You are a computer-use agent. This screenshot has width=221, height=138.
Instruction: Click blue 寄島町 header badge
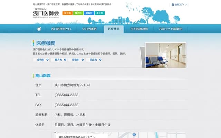[x=89, y=13]
